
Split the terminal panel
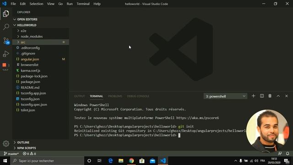(x=262, y=96)
